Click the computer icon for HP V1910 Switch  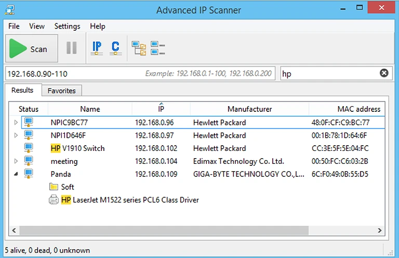29,148
